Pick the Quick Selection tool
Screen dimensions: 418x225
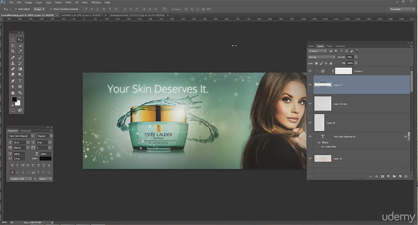coord(20,46)
